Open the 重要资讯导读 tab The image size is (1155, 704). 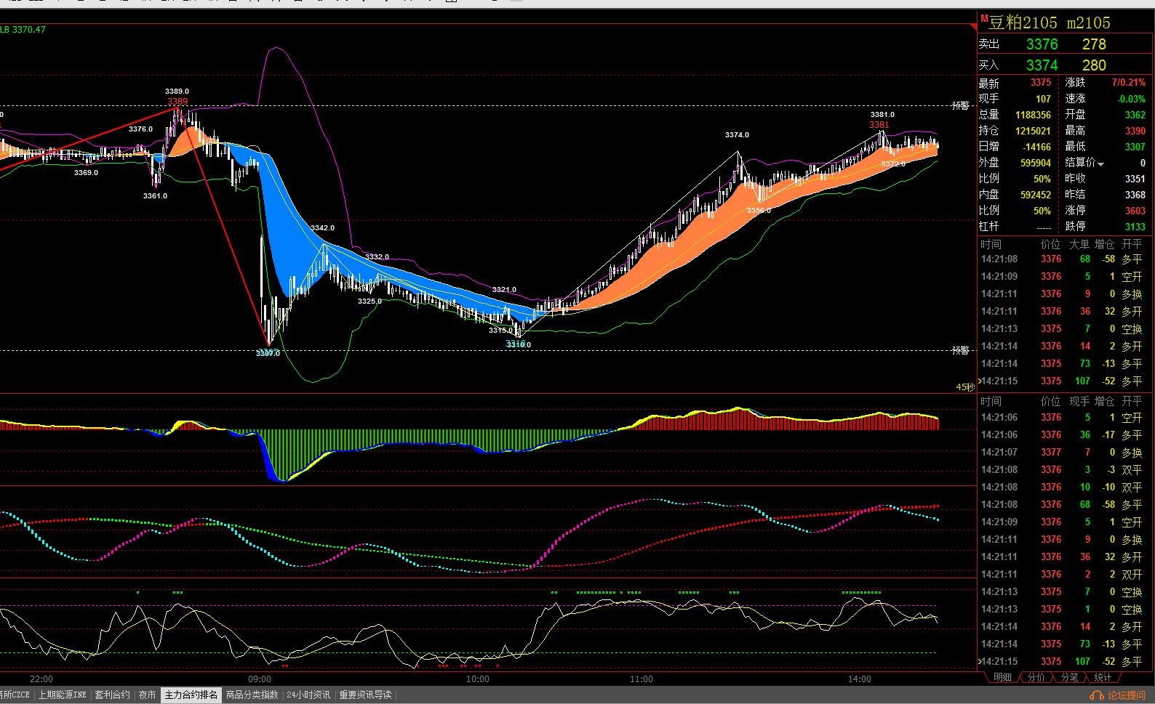[365, 695]
